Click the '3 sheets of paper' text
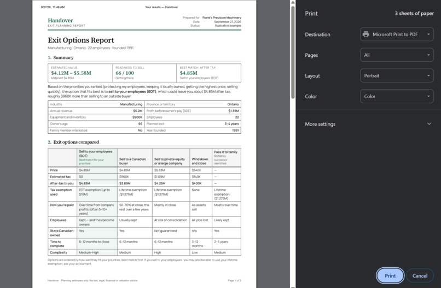This screenshot has width=441, height=288. (414, 14)
